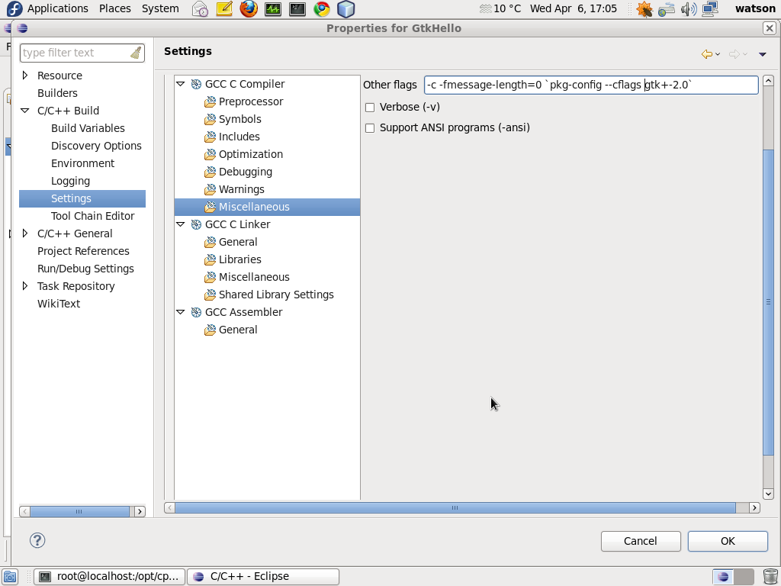Click the OK button
This screenshot has width=781, height=586.
[x=728, y=541]
